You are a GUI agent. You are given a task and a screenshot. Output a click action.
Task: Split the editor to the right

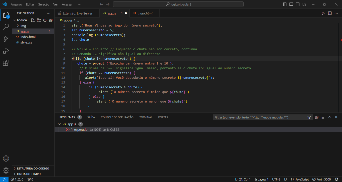coord(330,13)
